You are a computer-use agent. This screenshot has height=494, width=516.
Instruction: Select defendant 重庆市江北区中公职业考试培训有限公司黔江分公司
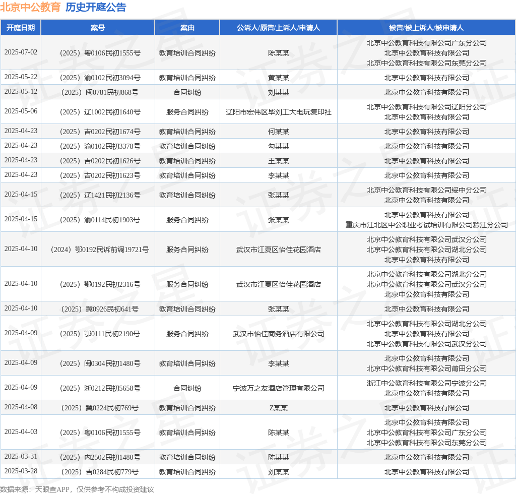(x=426, y=225)
